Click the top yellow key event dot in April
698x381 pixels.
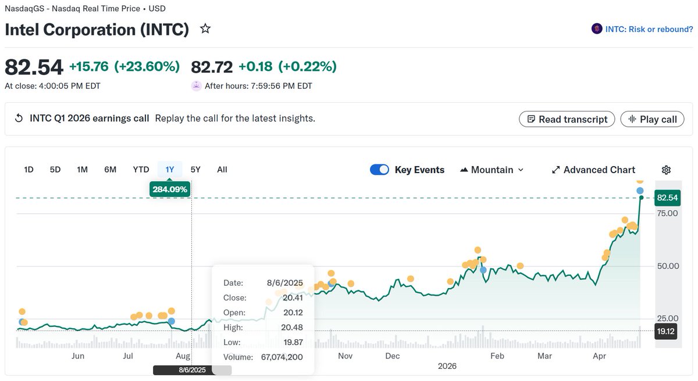click(x=640, y=180)
